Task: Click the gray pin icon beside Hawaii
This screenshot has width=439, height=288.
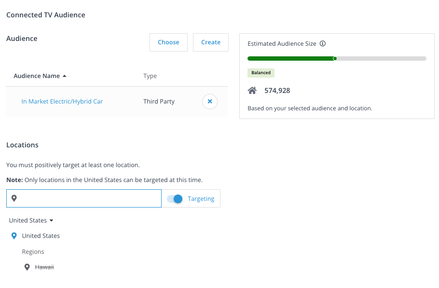Action: (27, 267)
